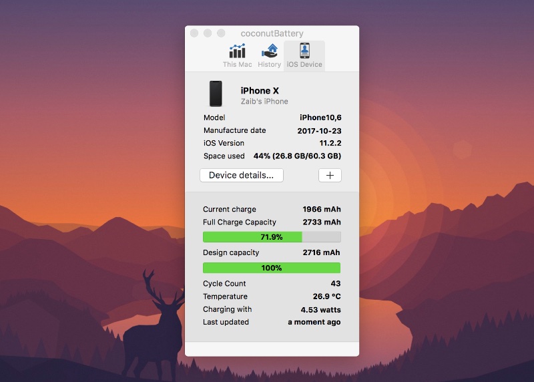
Task: Zoom the coconutBattery window
Action: click(221, 33)
